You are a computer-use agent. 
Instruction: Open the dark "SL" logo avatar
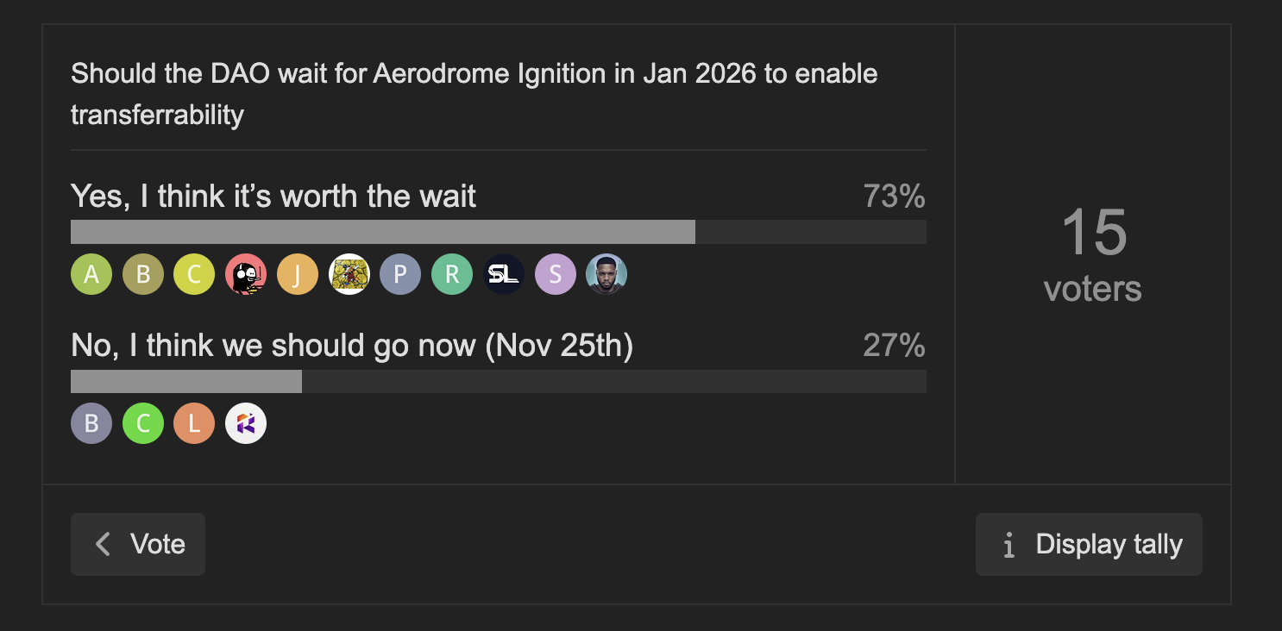(504, 275)
